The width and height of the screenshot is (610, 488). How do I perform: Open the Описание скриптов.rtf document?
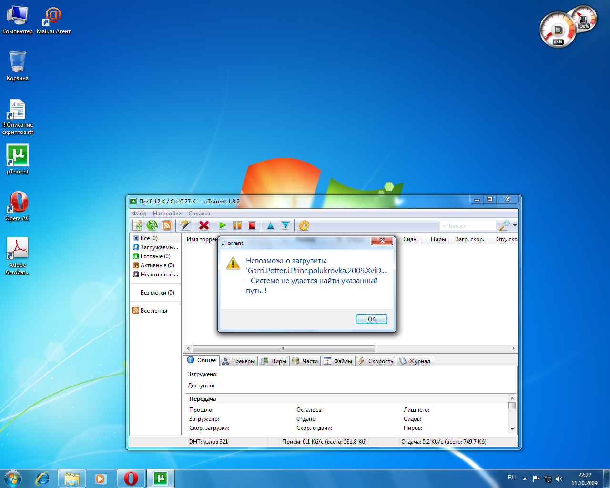pos(18,116)
